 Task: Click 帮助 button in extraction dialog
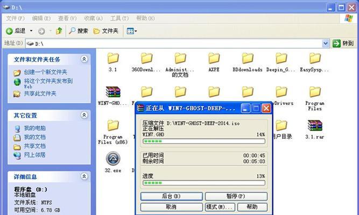point(252,207)
